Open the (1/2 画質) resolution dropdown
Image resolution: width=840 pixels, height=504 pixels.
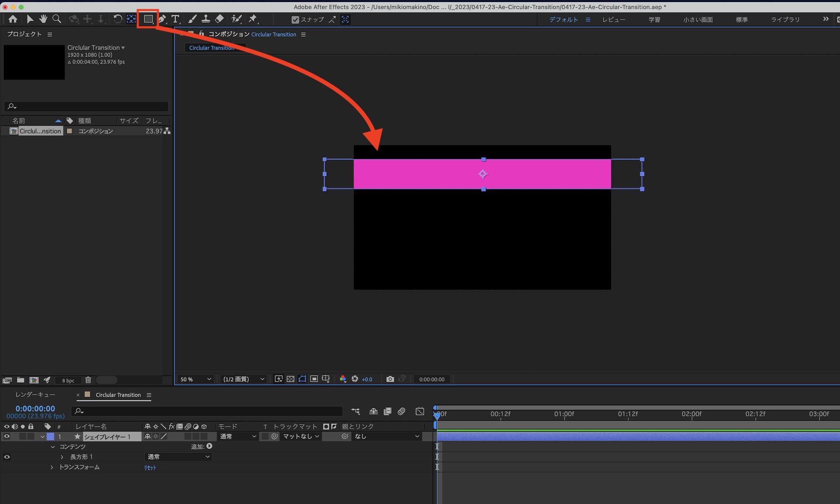click(x=244, y=379)
